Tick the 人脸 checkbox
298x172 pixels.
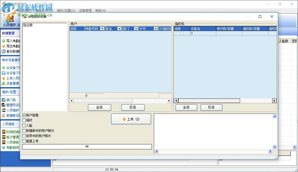coord(24,126)
